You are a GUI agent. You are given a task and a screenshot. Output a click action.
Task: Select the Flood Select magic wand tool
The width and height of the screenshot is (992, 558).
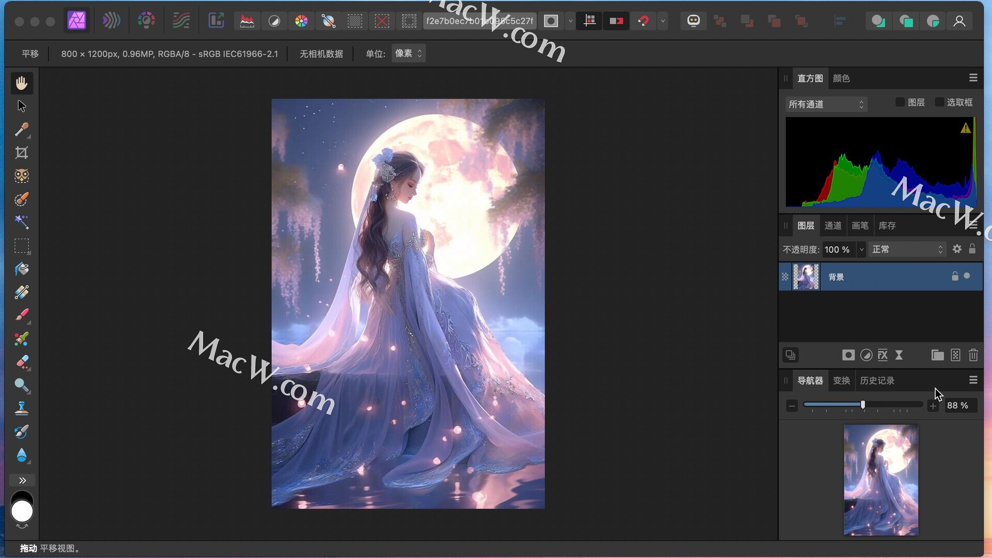click(x=22, y=222)
